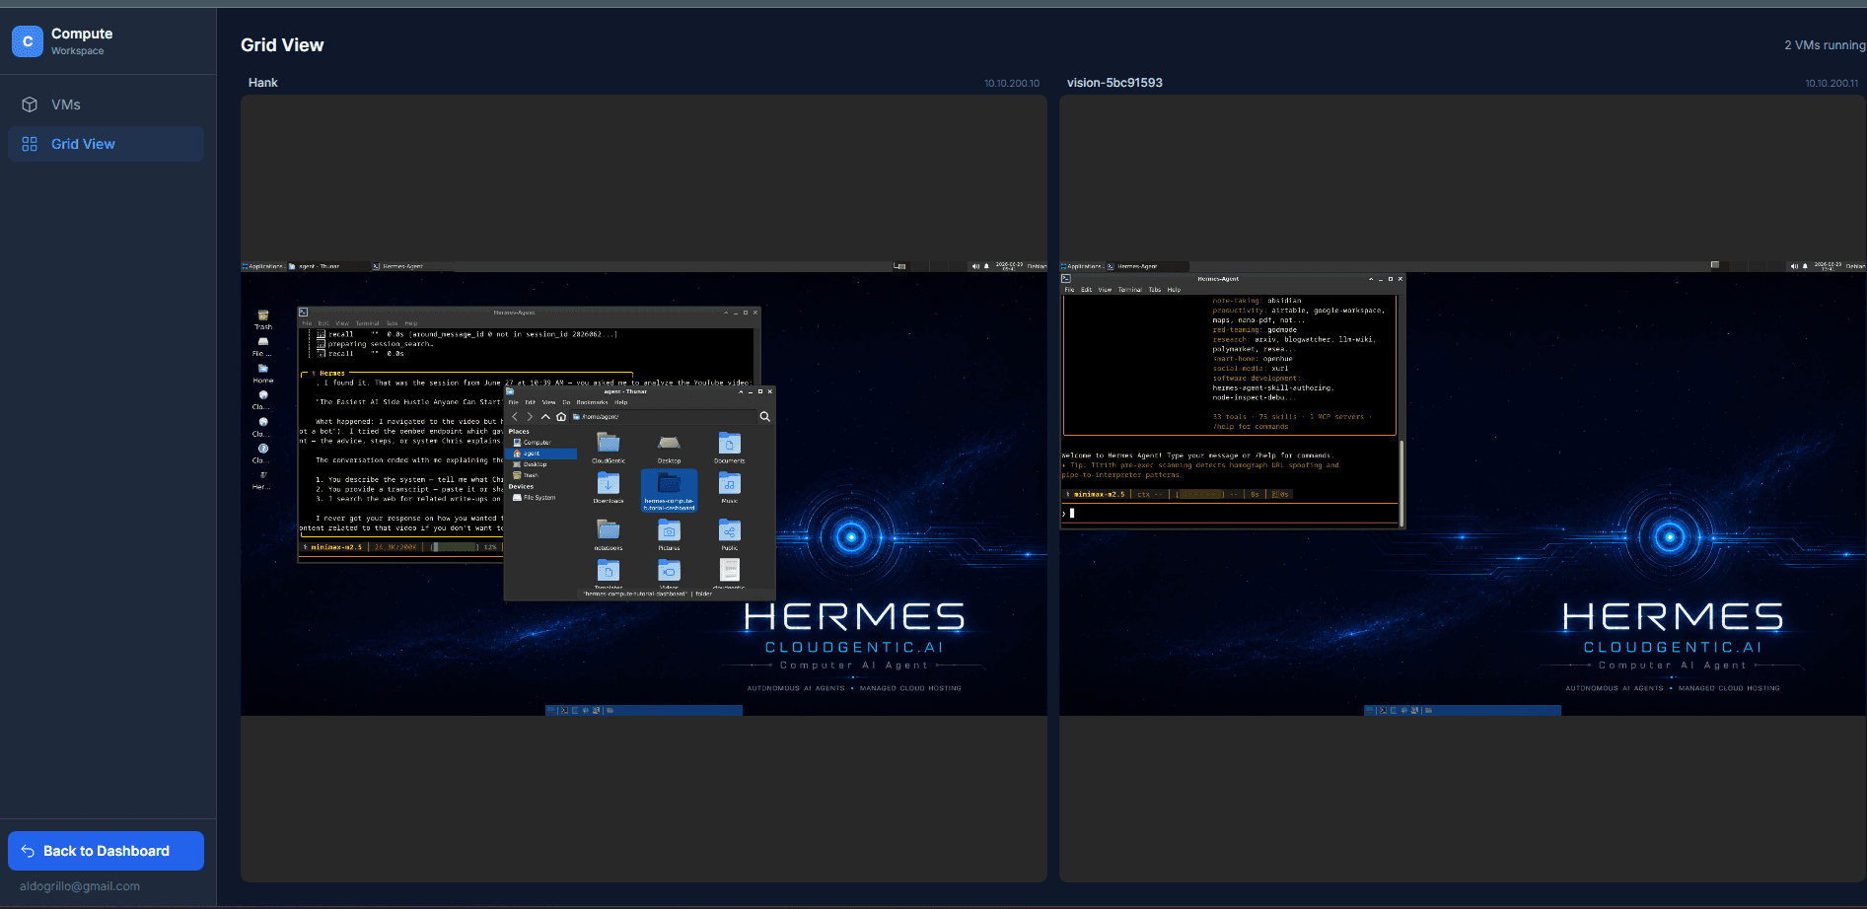Open Tabs menu in vision VM terminal
Viewport: 1867px width, 909px height.
tap(1155, 290)
